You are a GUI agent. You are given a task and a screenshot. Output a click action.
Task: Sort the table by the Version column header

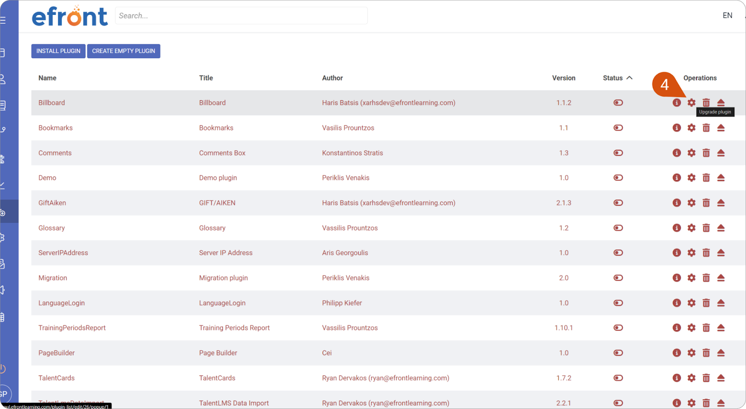point(563,78)
